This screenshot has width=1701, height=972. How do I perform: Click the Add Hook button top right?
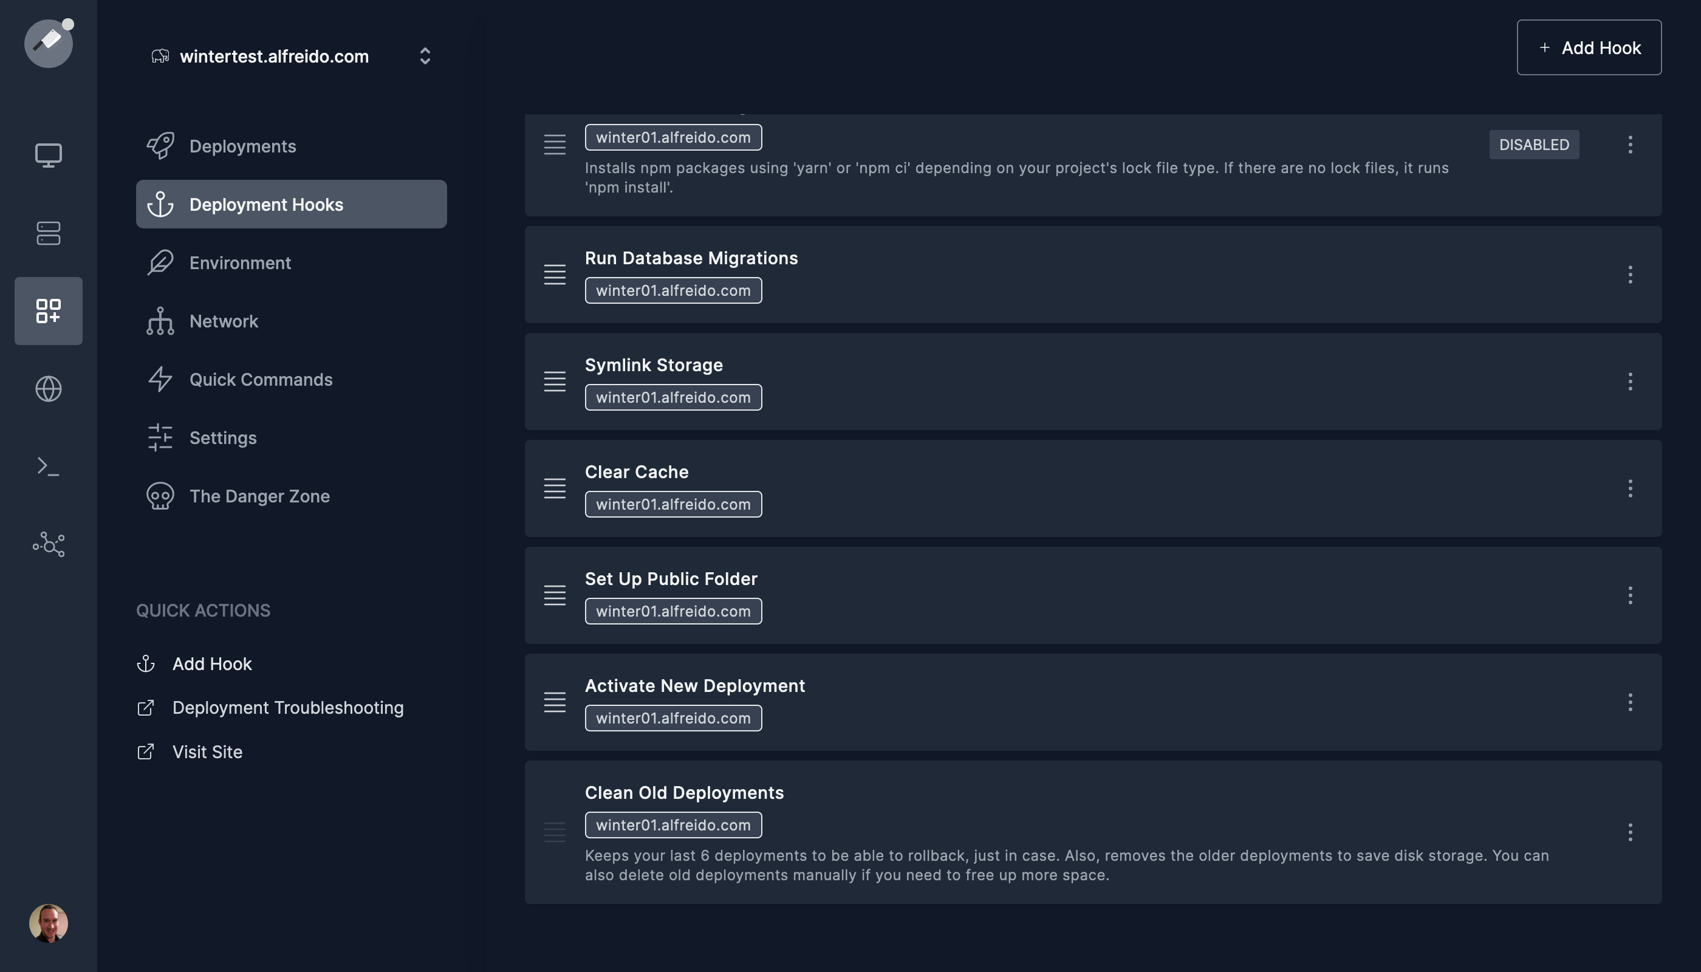point(1588,47)
